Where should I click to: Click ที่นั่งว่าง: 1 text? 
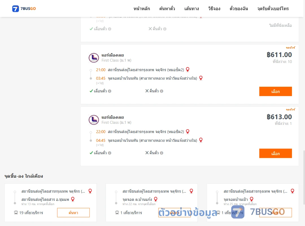[x=283, y=124]
